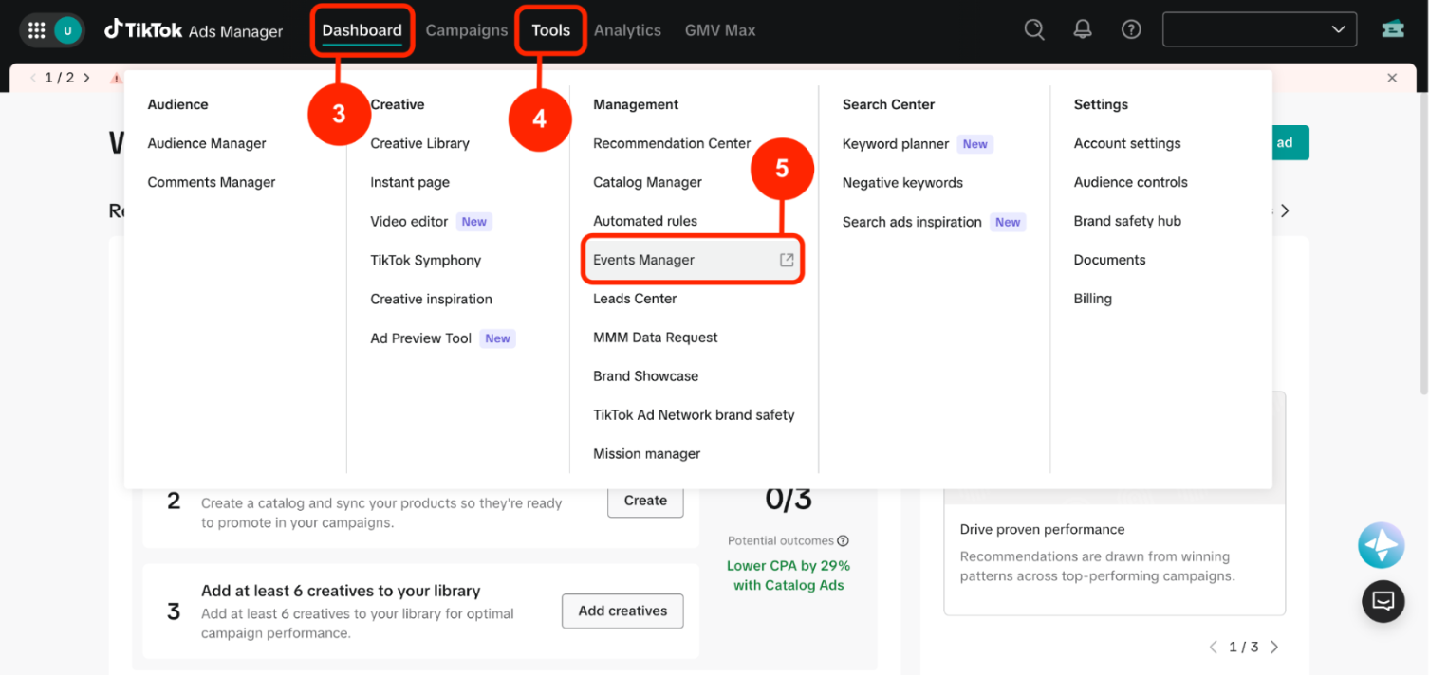Open the GMV Max tab
This screenshot has width=1429, height=675.
coord(720,30)
